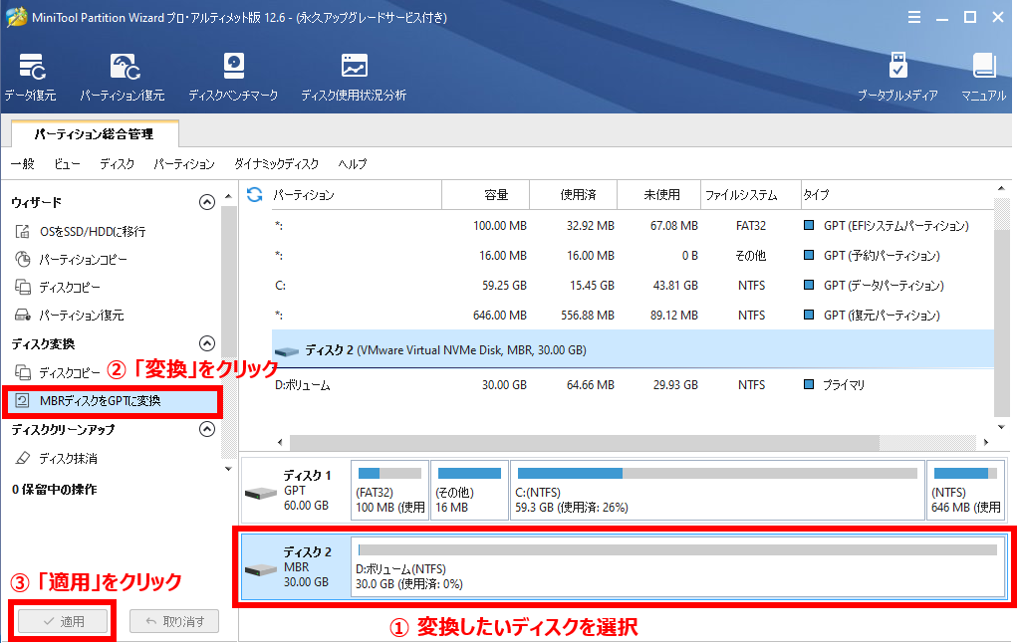Click パーティションコピー text in the sidebar
1020x643 pixels.
[84, 260]
